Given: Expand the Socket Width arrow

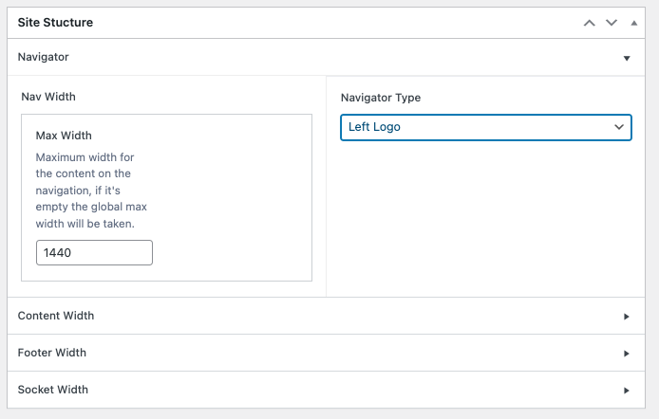Looking at the screenshot, I should click(x=627, y=391).
